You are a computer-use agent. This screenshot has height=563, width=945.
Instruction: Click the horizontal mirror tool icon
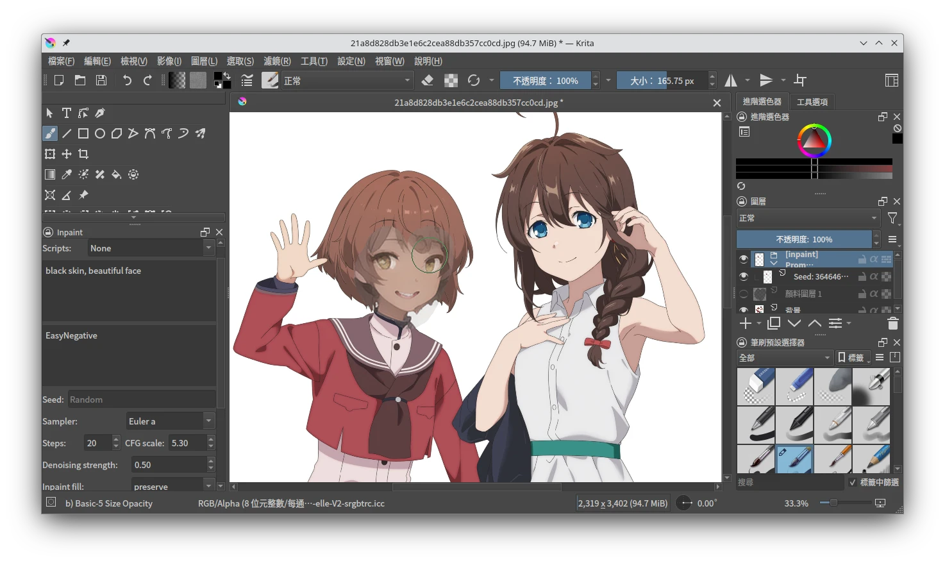coord(731,80)
